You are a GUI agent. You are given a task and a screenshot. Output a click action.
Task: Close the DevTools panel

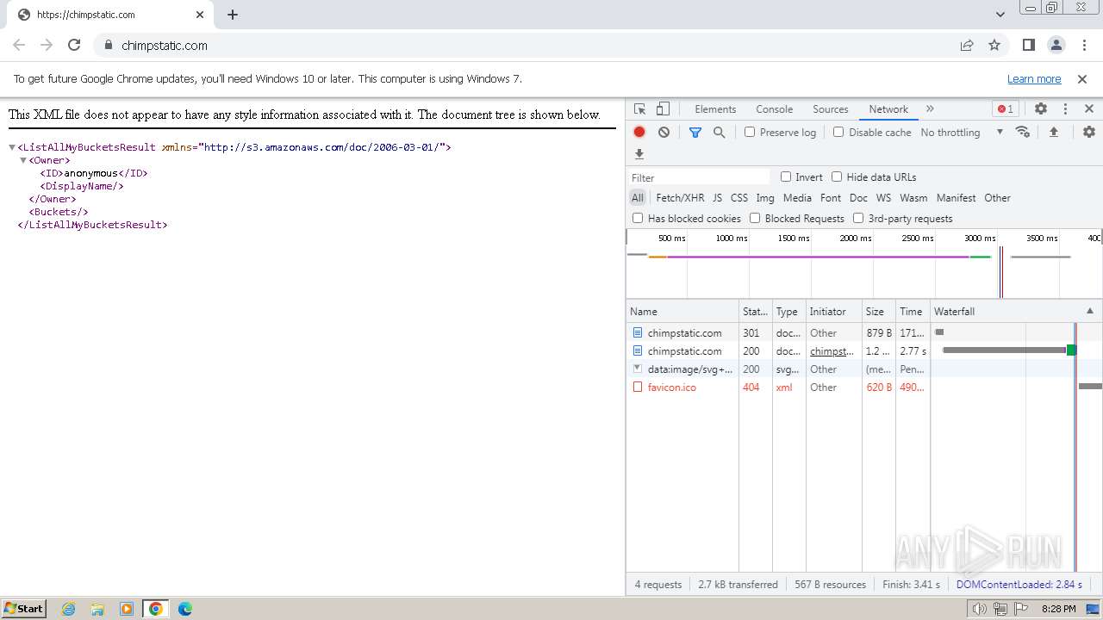point(1089,109)
